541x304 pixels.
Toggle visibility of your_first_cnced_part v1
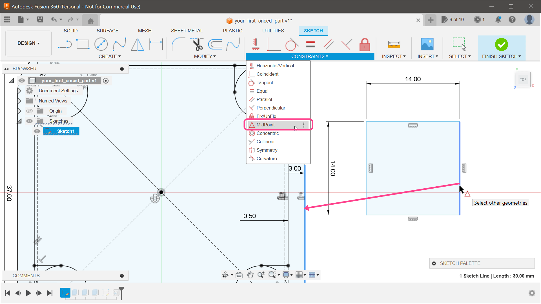click(22, 81)
